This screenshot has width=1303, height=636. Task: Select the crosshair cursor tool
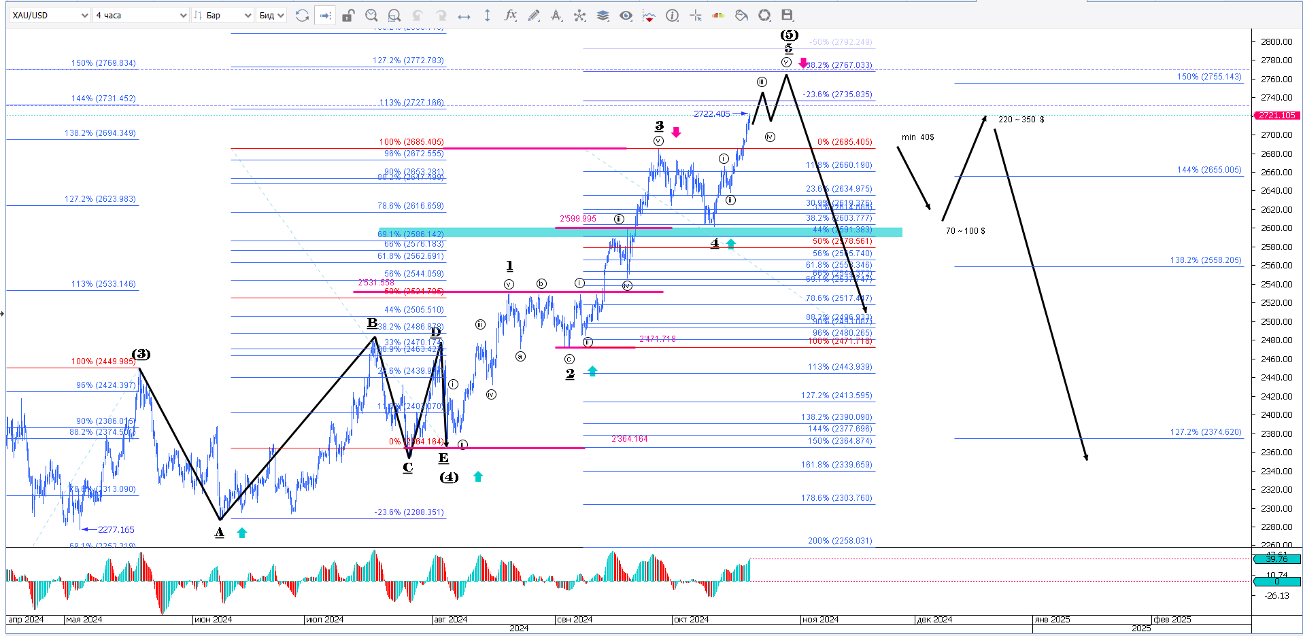(695, 15)
